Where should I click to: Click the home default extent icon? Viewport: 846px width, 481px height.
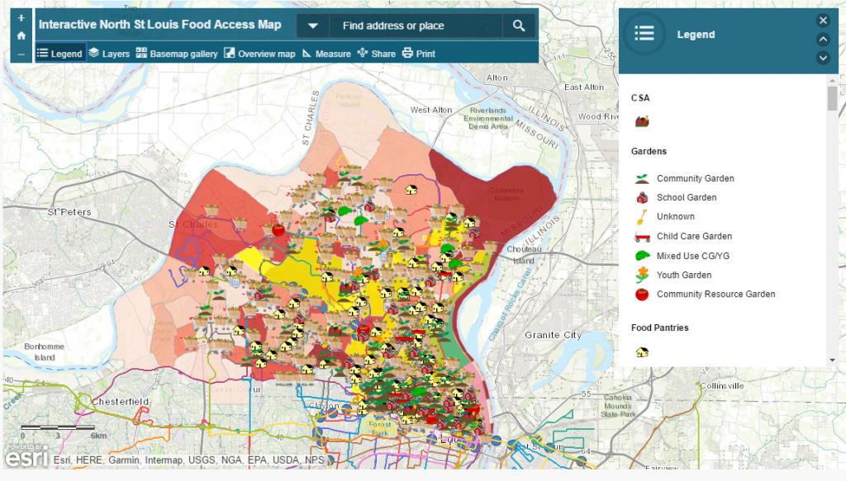tap(20, 36)
